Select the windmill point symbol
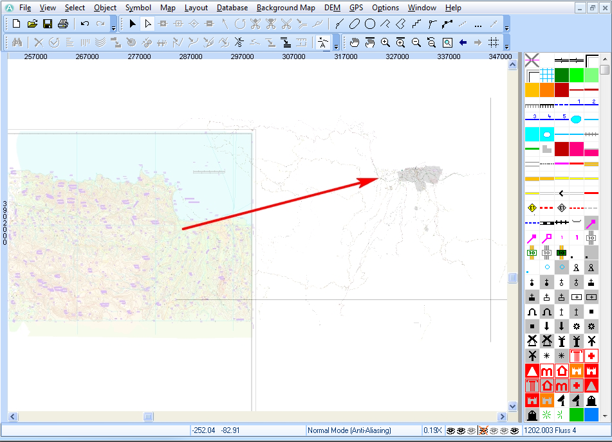612x442 pixels. 532,341
